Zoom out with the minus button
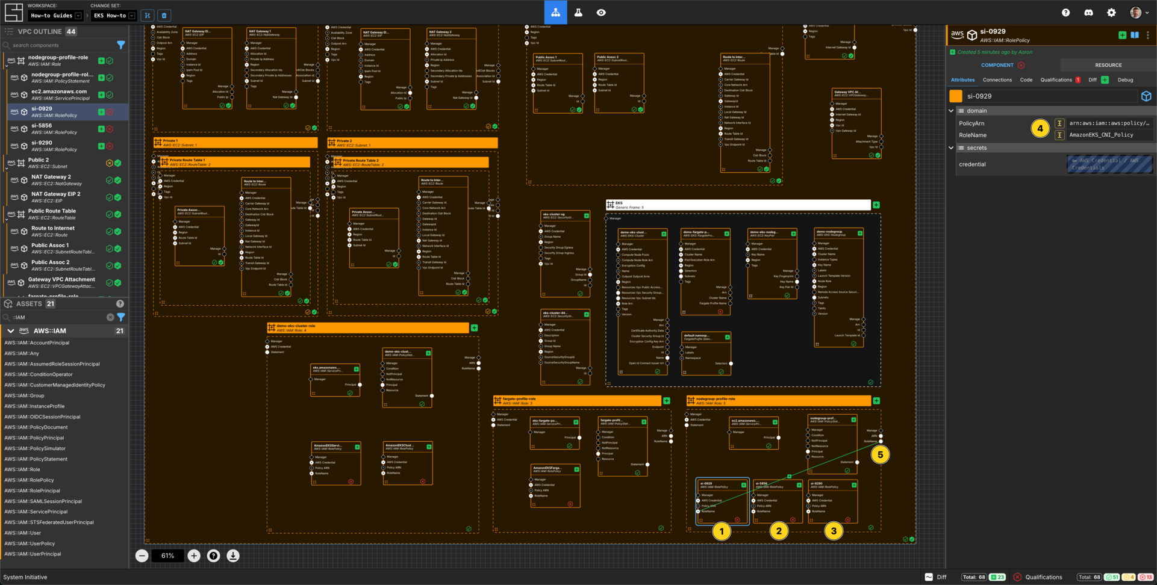Image resolution: width=1157 pixels, height=585 pixels. tap(142, 556)
